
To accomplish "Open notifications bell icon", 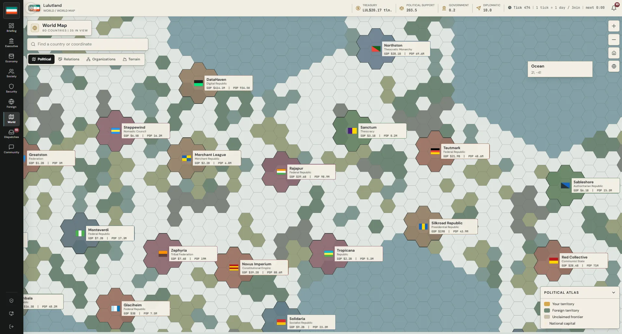I will click(x=614, y=8).
